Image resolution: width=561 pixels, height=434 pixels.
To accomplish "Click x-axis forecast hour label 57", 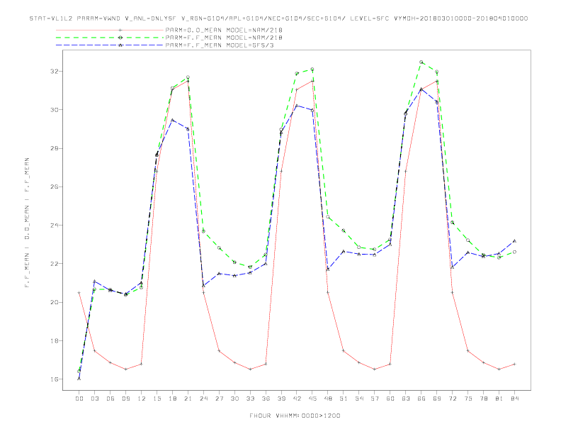I will point(375,399).
